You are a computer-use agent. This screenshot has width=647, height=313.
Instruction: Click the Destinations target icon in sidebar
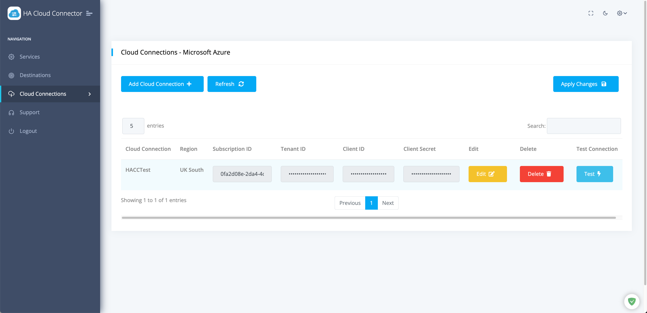coord(11,75)
